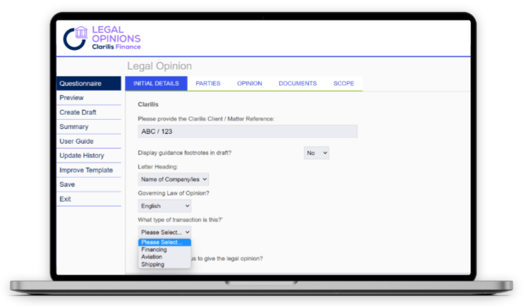Open the Documents tab
This screenshot has height=306, width=523.
297,84
